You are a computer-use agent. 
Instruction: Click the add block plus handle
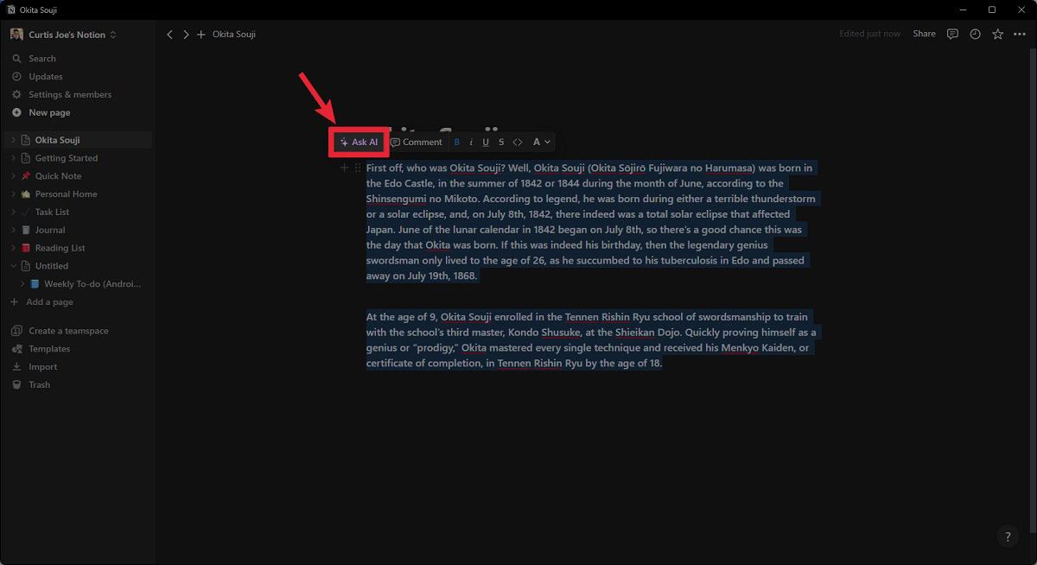(344, 168)
